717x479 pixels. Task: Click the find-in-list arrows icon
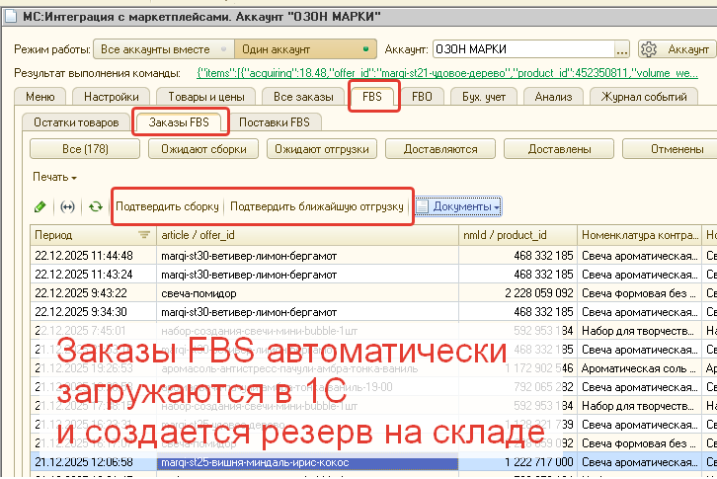pyautogui.click(x=67, y=206)
